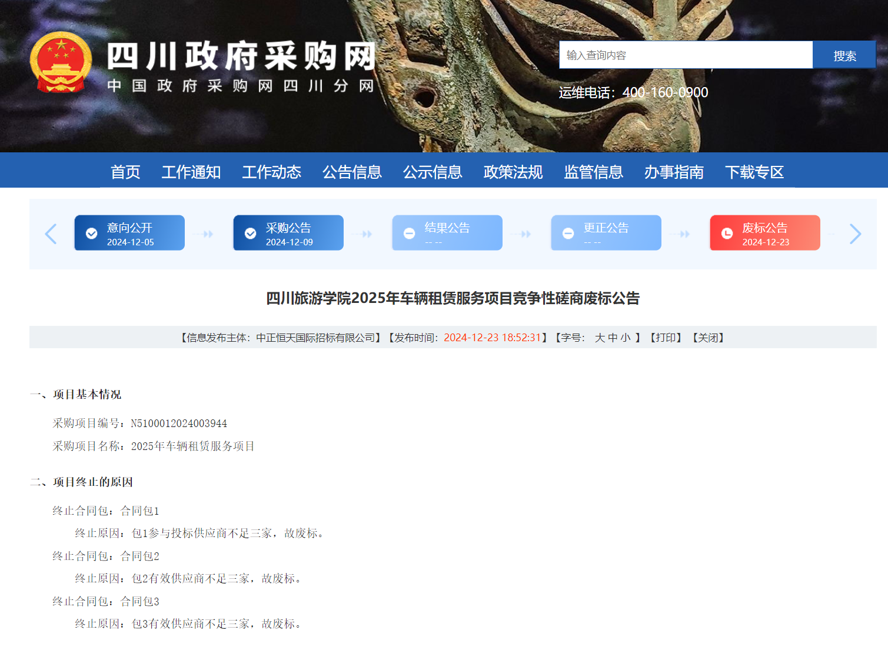Select the 结果公告 step
888x650 pixels.
pos(447,233)
